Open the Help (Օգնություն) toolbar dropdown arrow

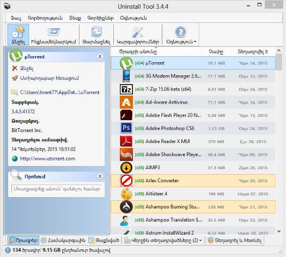(x=195, y=42)
